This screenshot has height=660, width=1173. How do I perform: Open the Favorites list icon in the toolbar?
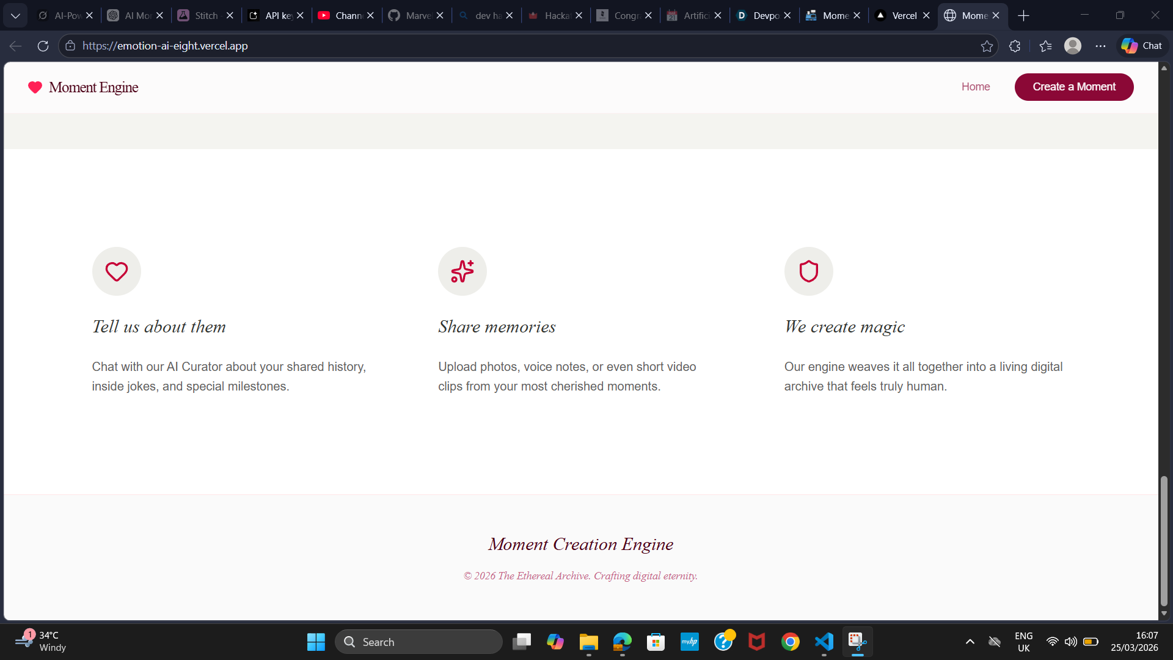click(1045, 46)
